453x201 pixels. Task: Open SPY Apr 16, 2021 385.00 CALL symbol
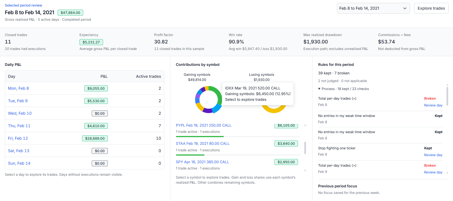click(202, 162)
